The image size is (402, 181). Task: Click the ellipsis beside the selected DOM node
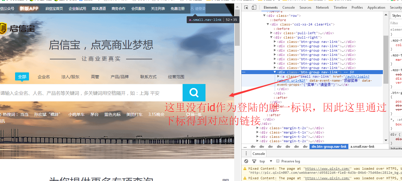(244, 72)
